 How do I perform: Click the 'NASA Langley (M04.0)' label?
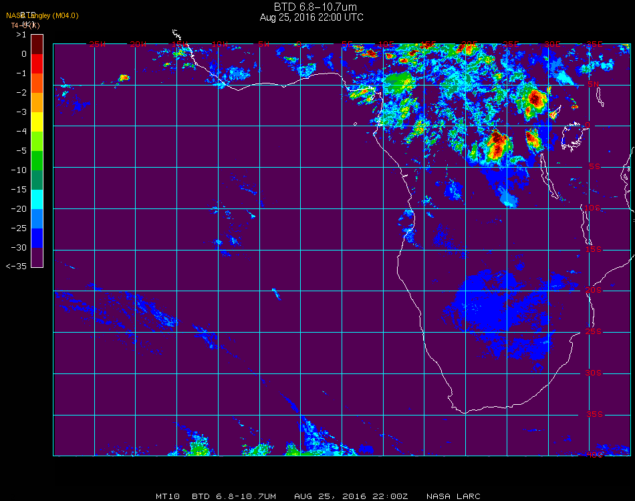pos(42,15)
